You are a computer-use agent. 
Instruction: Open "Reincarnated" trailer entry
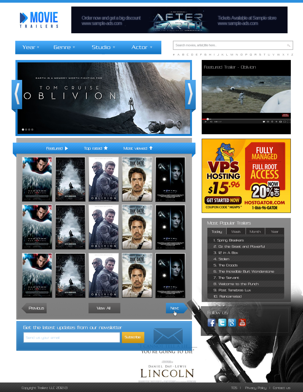(246, 296)
